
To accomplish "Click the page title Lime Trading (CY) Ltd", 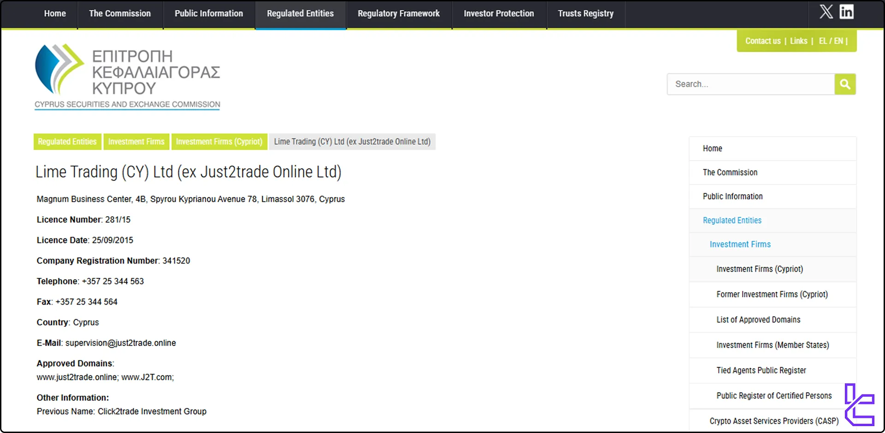I will (189, 172).
